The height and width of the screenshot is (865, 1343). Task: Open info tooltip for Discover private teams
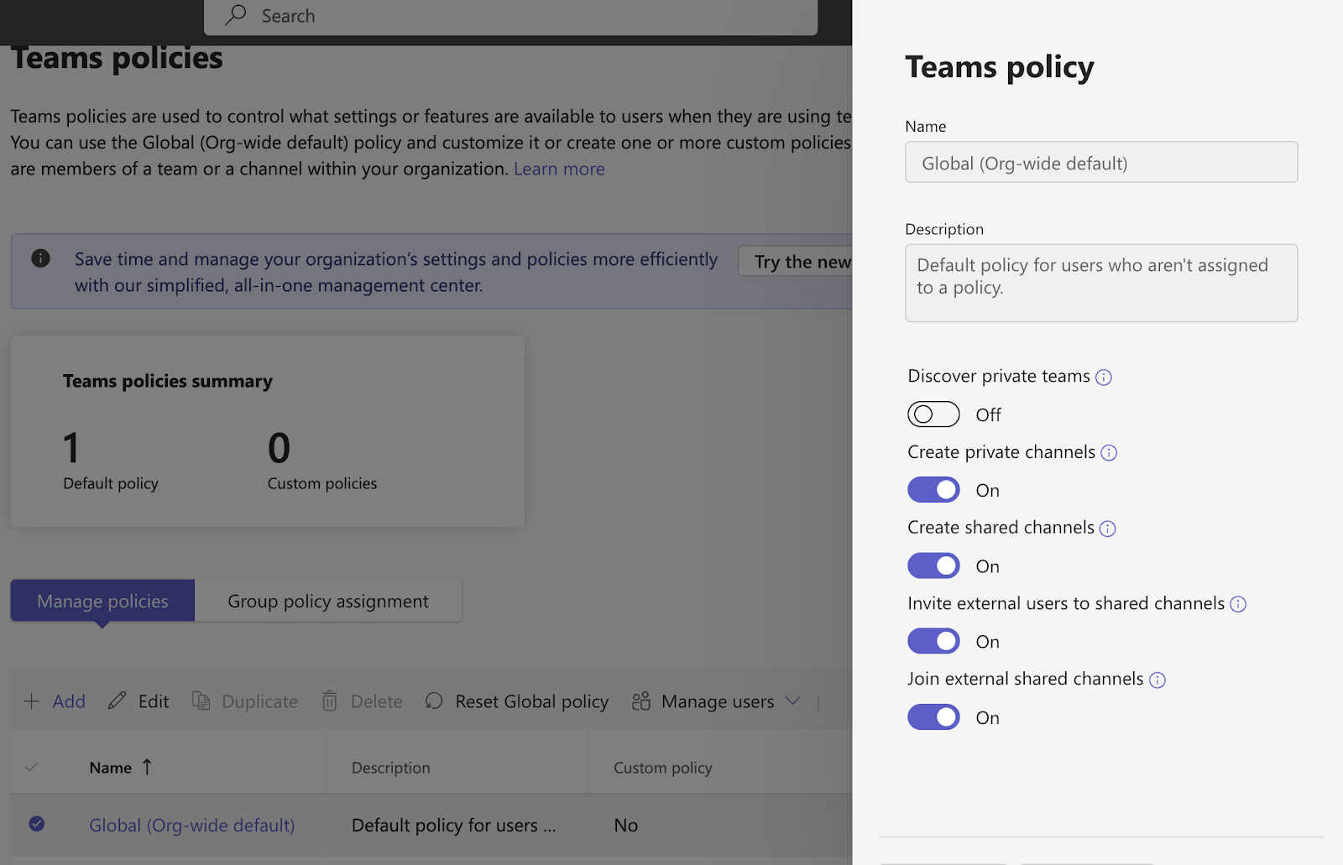[x=1104, y=378]
